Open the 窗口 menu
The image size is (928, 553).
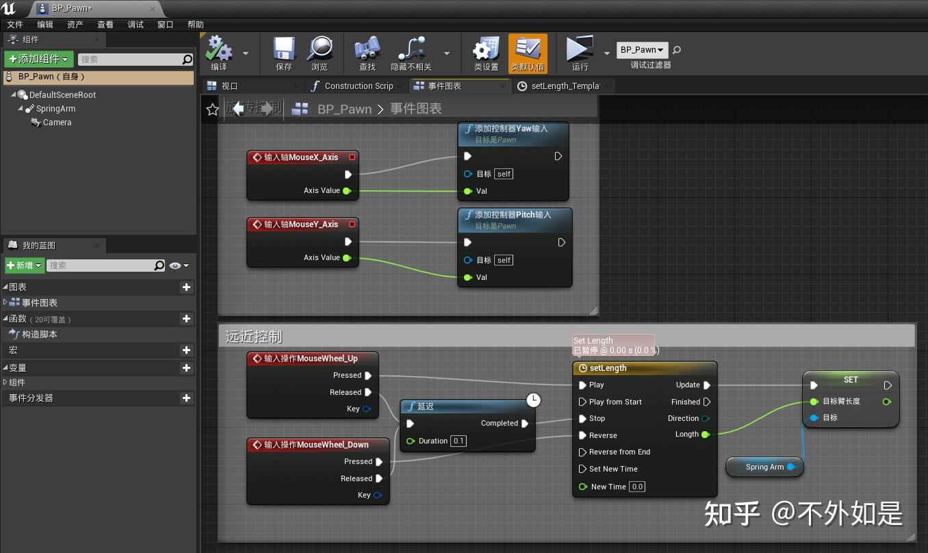(x=165, y=23)
